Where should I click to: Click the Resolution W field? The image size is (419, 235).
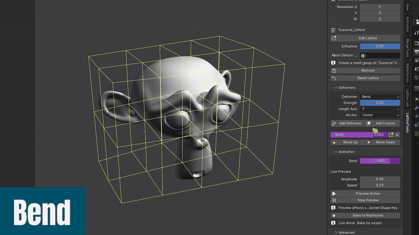pyautogui.click(x=380, y=19)
